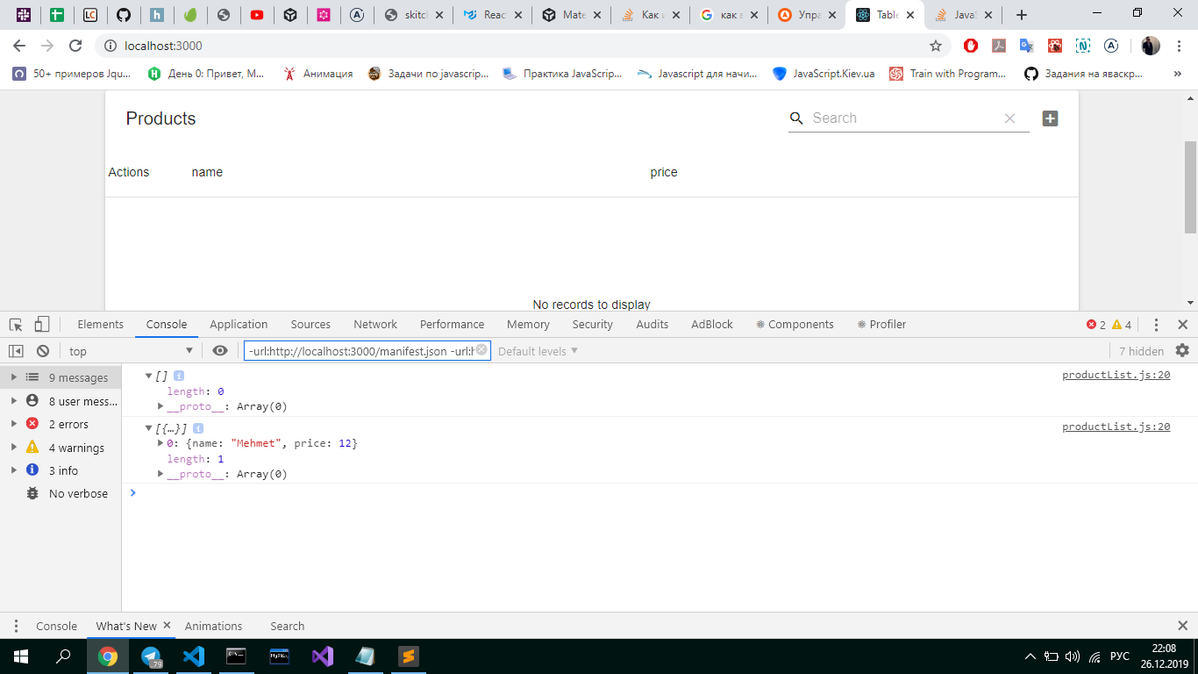
Task: Switch to the Network tab
Action: point(375,325)
